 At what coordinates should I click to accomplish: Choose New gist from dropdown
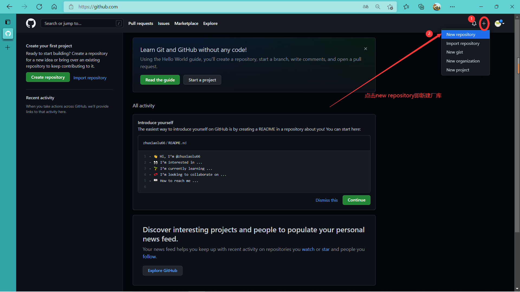[x=465, y=52]
